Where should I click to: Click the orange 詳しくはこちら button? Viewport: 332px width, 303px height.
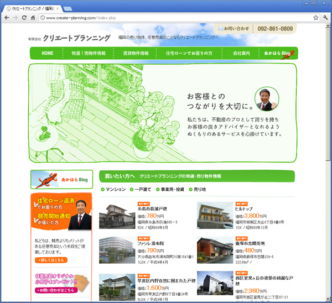(x=51, y=260)
